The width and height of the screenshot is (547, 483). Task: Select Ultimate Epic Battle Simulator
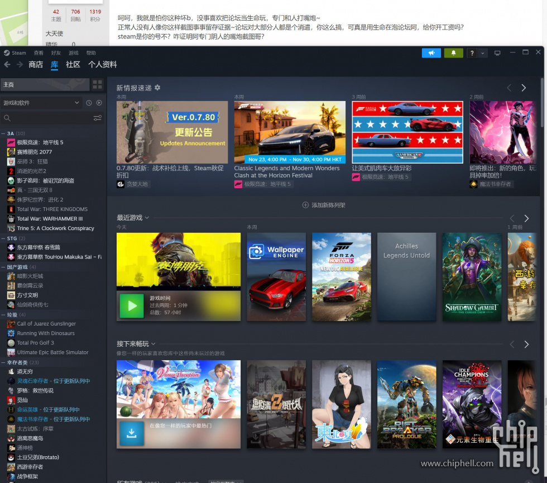click(53, 352)
